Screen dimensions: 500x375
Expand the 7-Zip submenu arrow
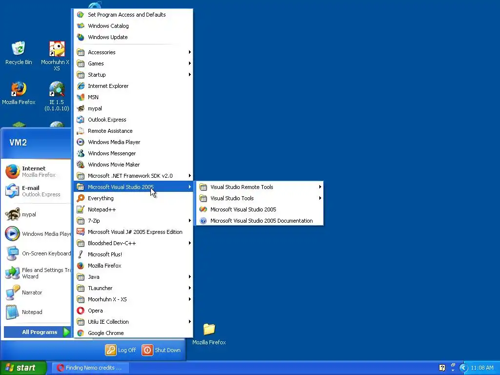tap(190, 221)
